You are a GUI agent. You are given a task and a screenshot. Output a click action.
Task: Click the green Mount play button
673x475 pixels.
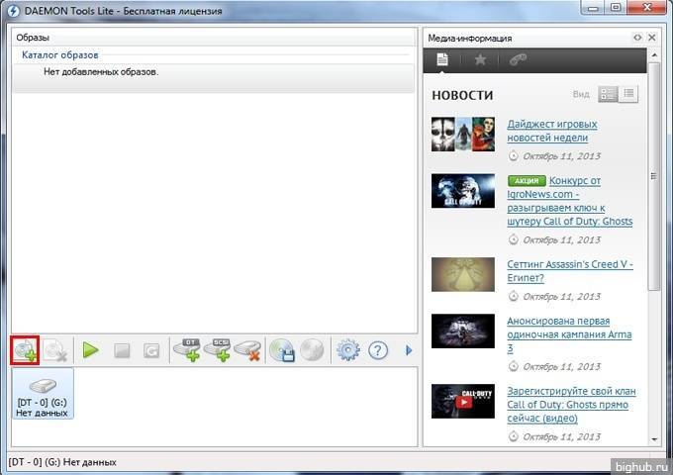tap(91, 350)
